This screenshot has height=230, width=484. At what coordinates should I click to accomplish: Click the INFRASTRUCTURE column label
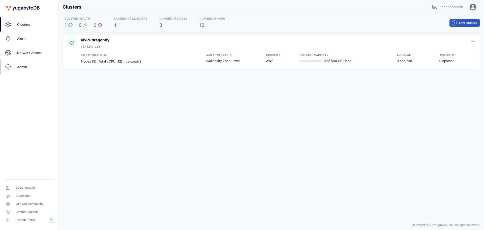pos(94,55)
